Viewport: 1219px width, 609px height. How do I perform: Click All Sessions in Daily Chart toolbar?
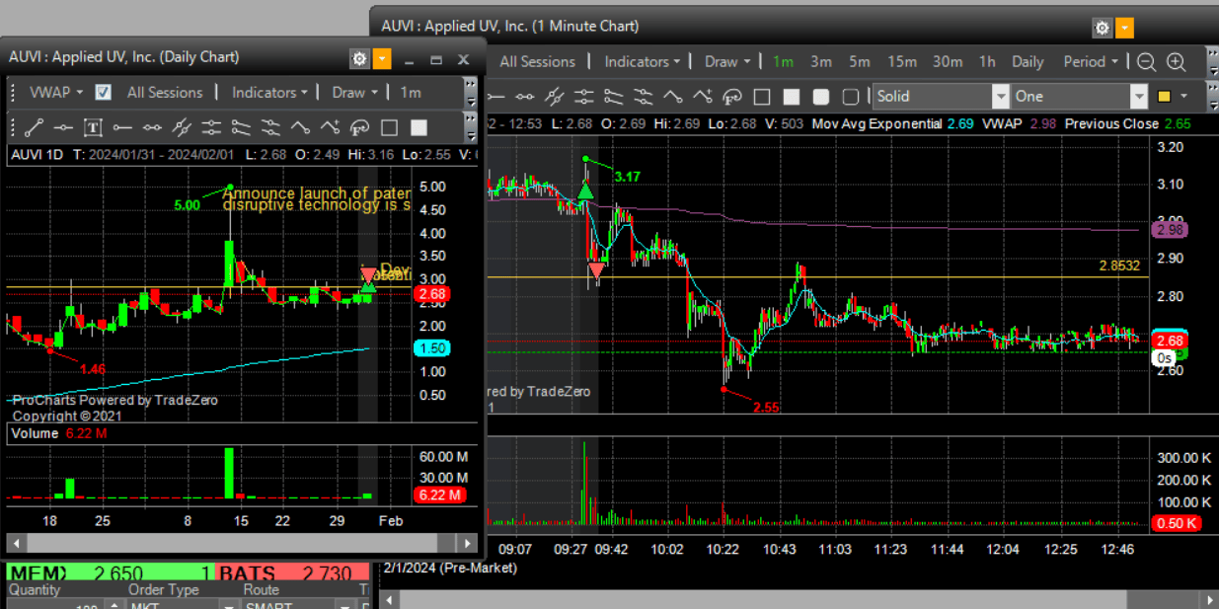(165, 92)
